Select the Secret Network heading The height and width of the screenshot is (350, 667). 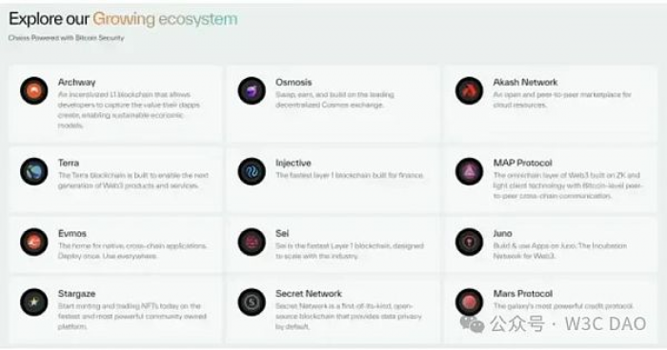pyautogui.click(x=309, y=294)
